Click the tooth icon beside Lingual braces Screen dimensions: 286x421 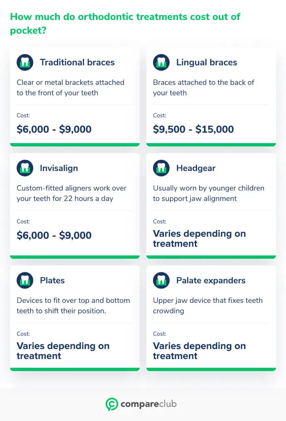click(x=161, y=62)
